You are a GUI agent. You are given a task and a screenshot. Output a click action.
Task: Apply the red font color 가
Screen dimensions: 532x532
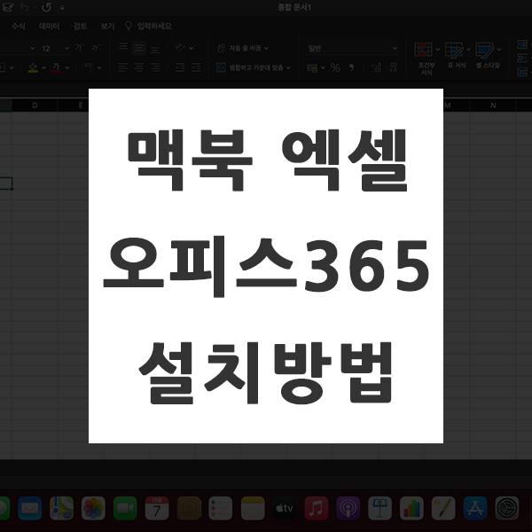click(56, 67)
